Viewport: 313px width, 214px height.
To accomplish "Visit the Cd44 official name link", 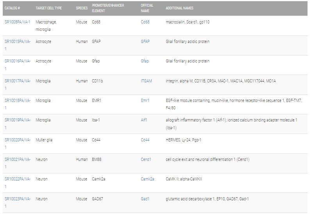I will coord(145,140).
